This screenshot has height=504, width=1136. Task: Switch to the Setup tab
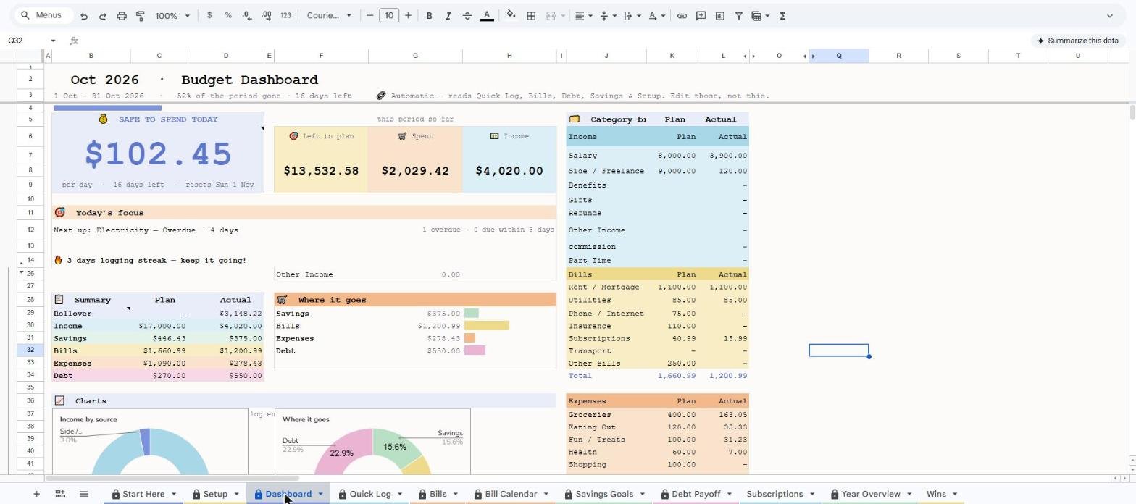coord(214,494)
